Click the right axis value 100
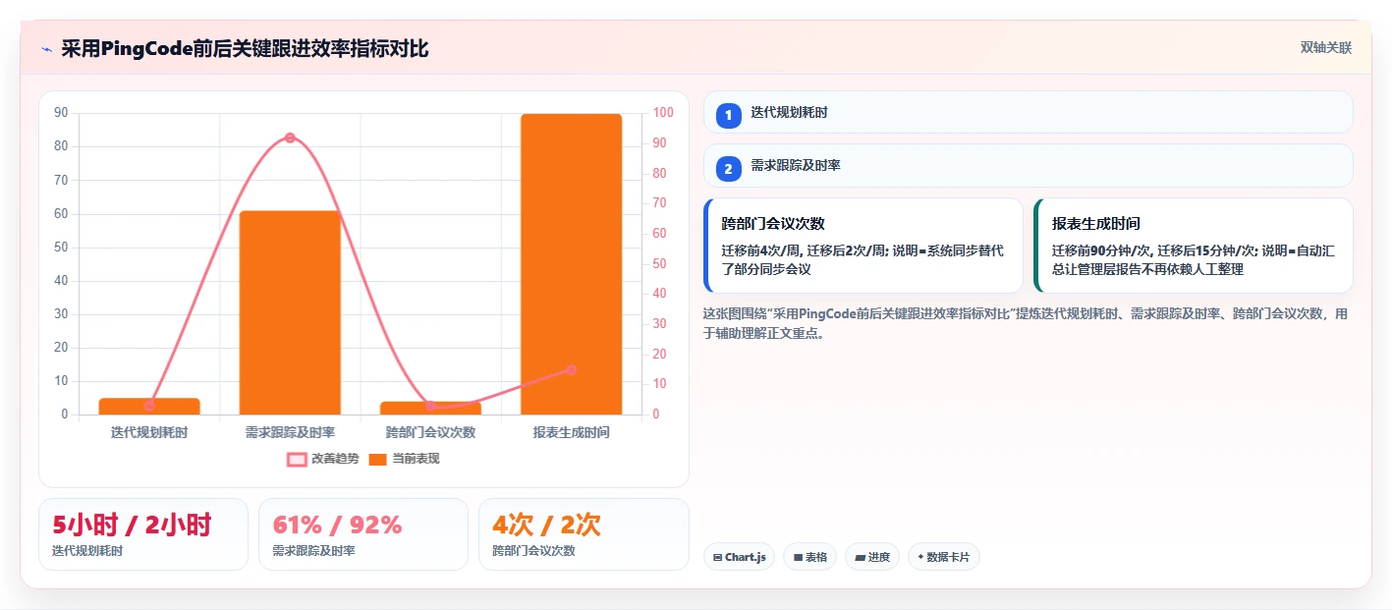Image resolution: width=1392 pixels, height=610 pixels. (663, 113)
